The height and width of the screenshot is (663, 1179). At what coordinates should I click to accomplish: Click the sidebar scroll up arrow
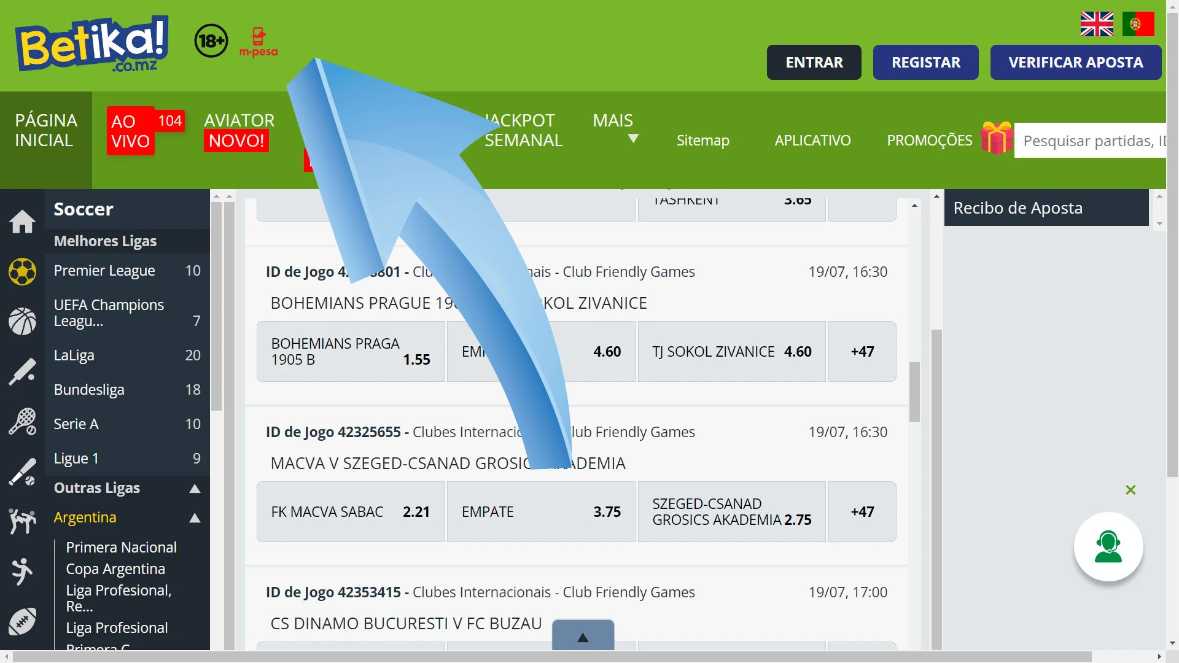pos(216,197)
